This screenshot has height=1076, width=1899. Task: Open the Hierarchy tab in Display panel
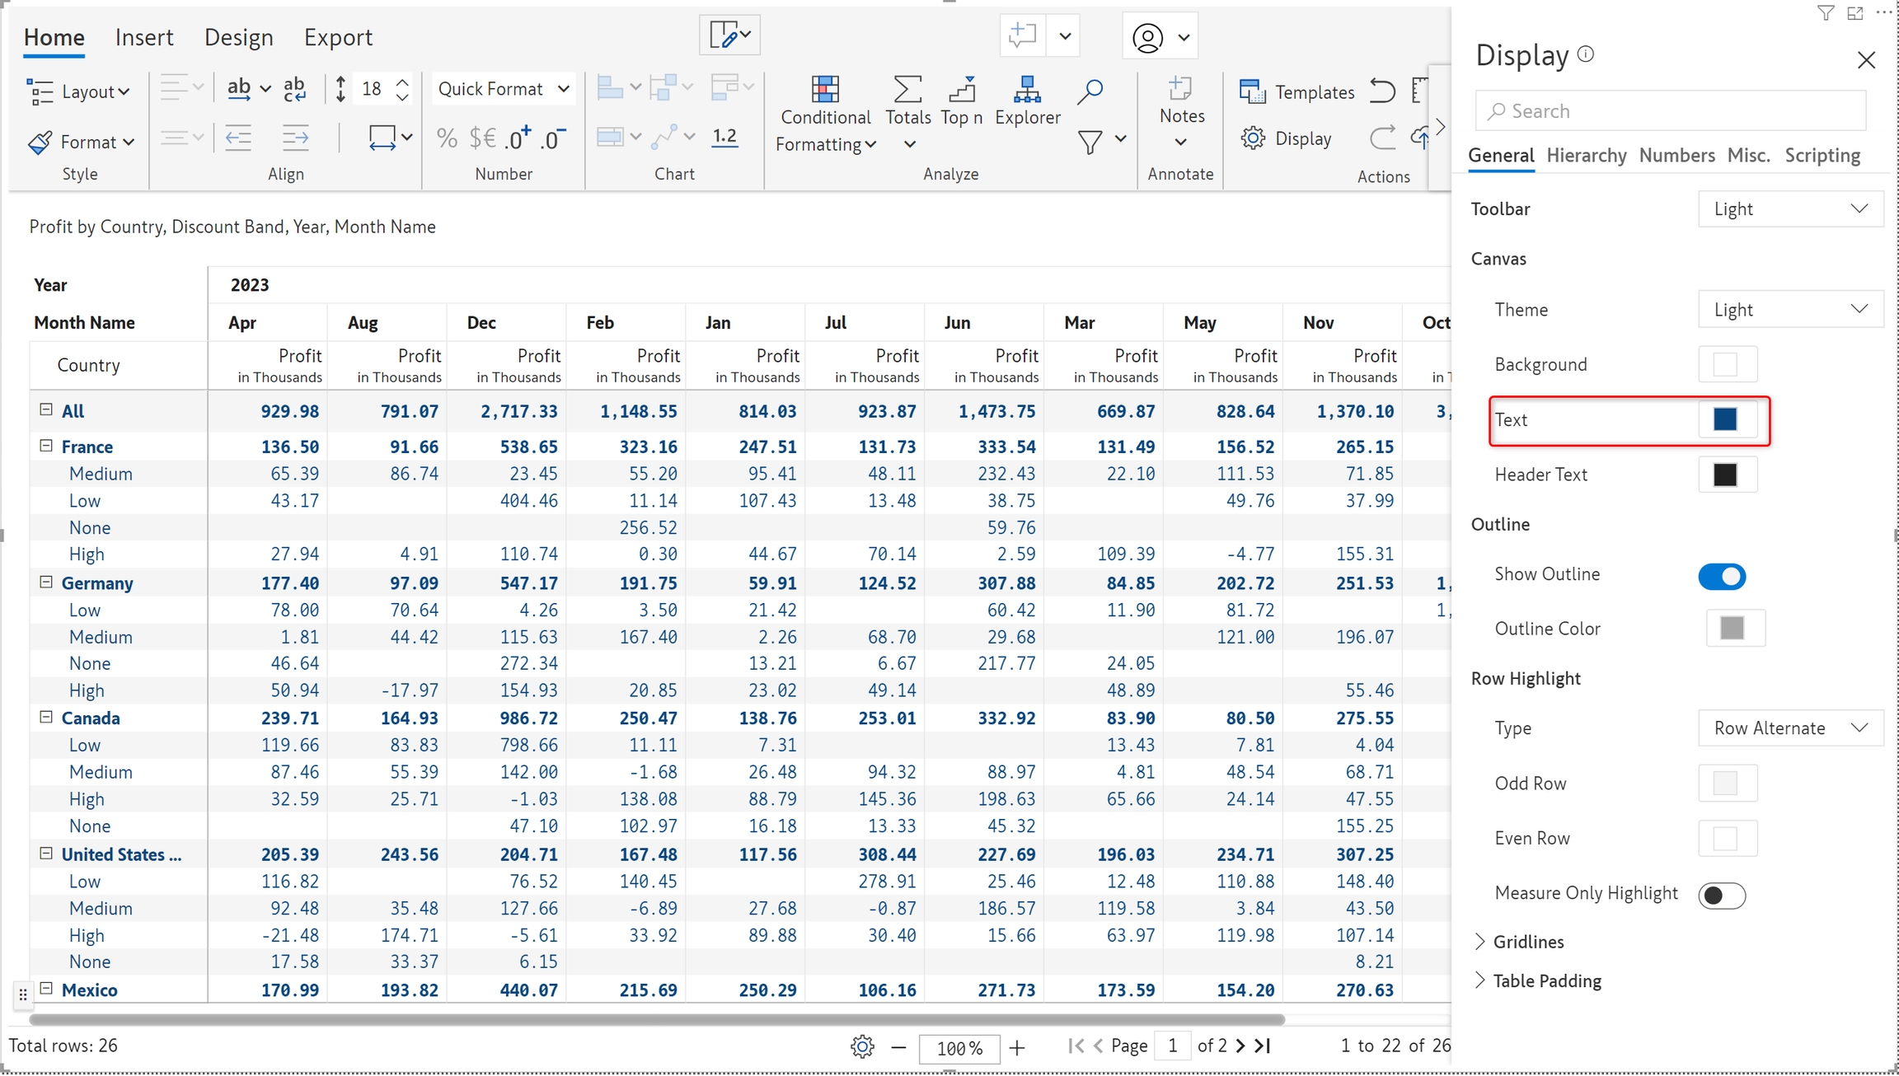click(x=1586, y=155)
